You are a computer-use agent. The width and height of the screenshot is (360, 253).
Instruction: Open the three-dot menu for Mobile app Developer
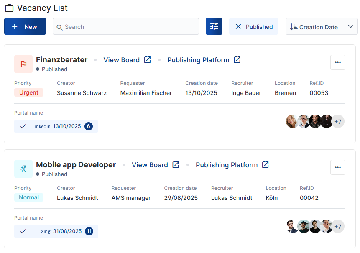[337, 167]
